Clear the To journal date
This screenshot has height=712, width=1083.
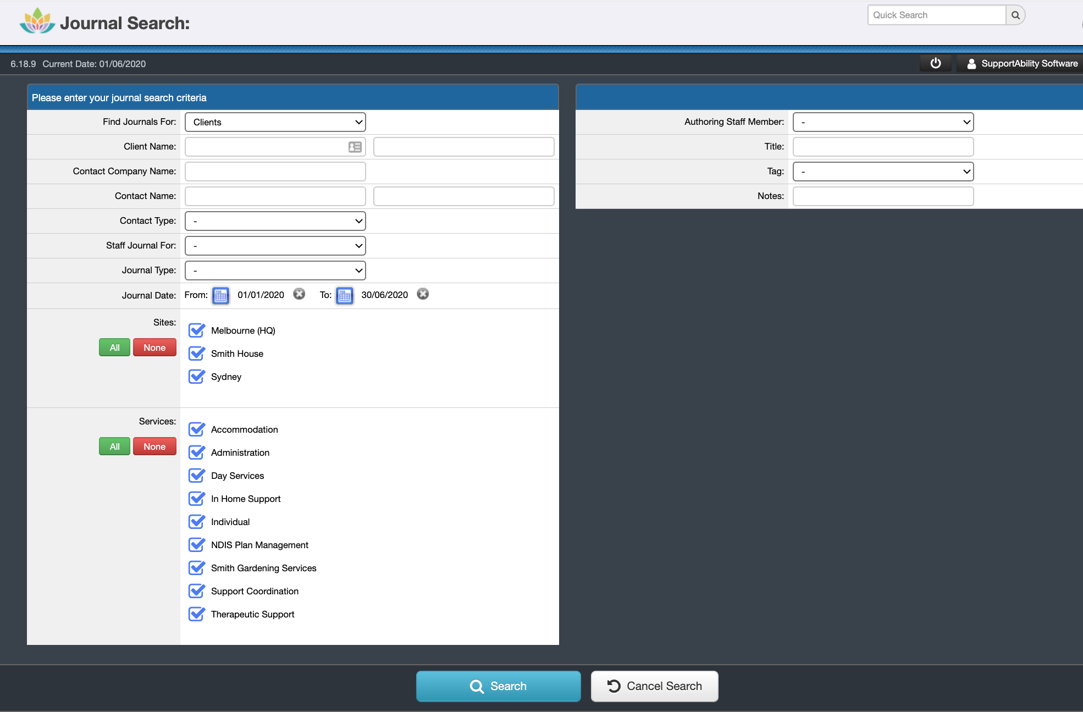click(x=423, y=294)
